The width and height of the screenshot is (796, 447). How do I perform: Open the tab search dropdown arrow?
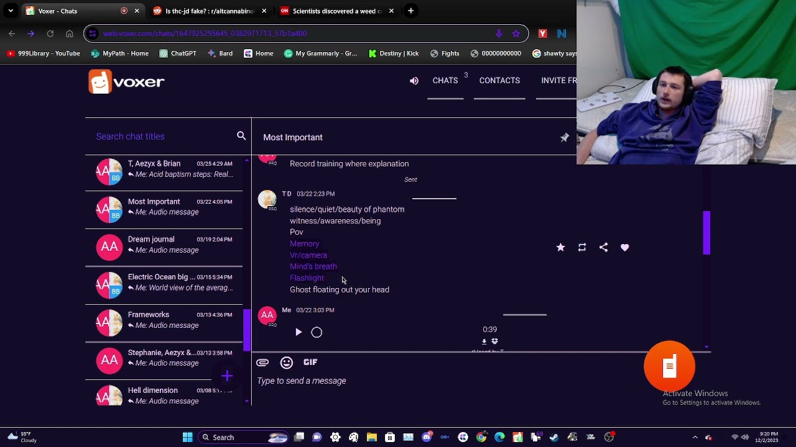11,11
